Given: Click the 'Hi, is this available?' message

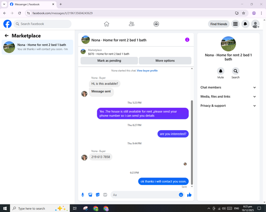Looking at the screenshot, I should (105, 83).
